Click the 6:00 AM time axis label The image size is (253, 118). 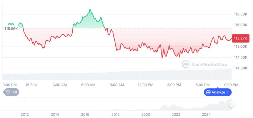[88, 85]
